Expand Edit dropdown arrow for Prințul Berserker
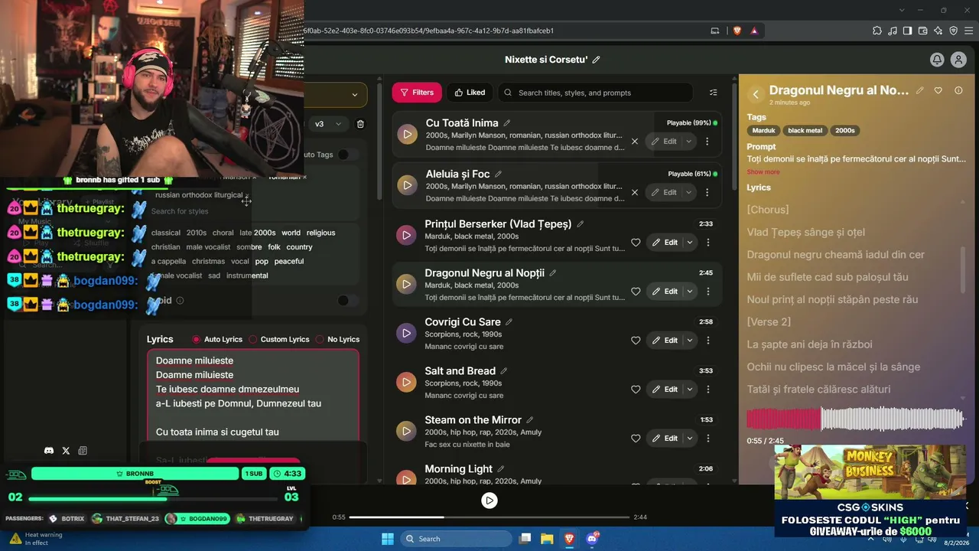 [x=690, y=243]
